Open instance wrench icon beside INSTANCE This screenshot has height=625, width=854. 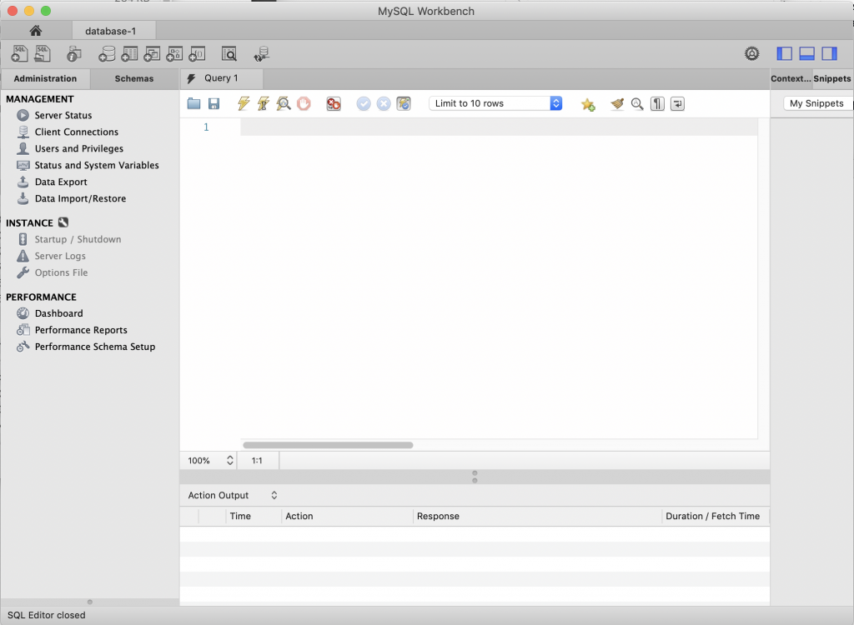pyautogui.click(x=63, y=222)
